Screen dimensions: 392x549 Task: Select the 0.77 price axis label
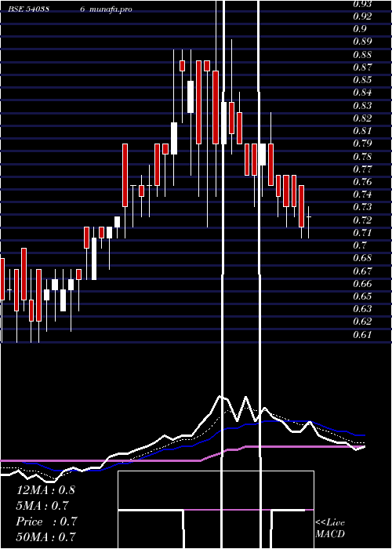pos(362,169)
